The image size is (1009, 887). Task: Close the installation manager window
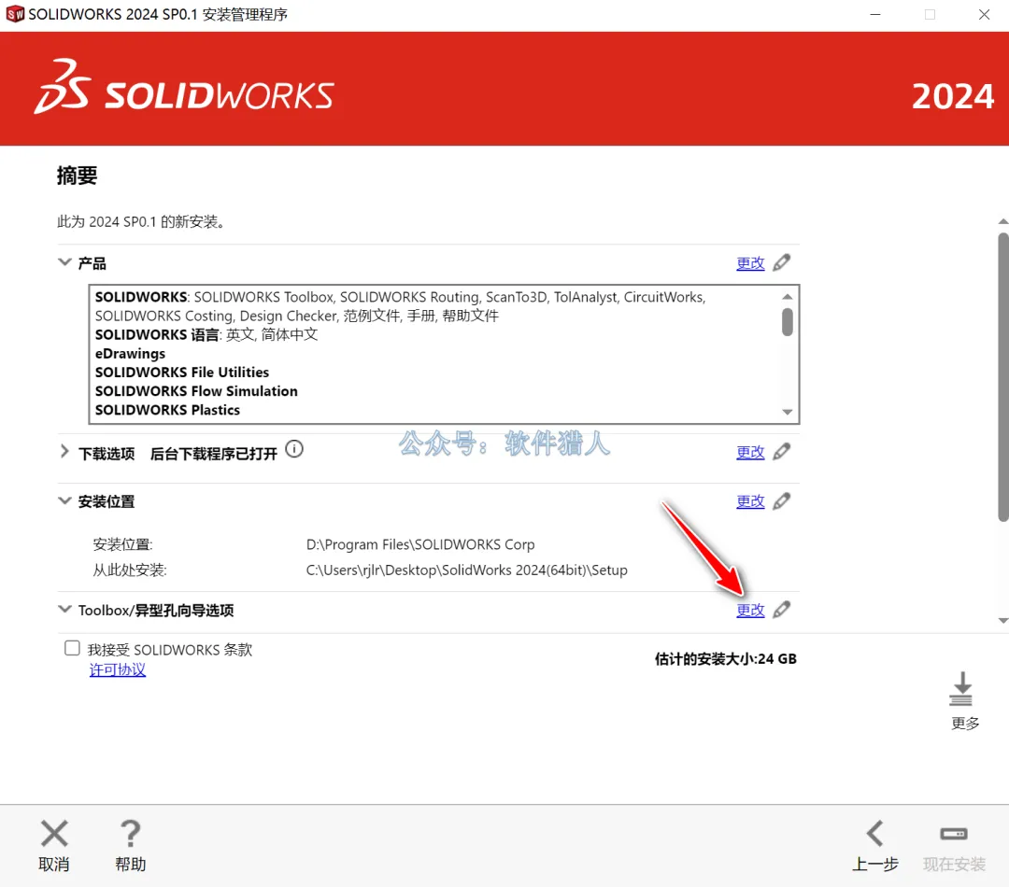984,14
